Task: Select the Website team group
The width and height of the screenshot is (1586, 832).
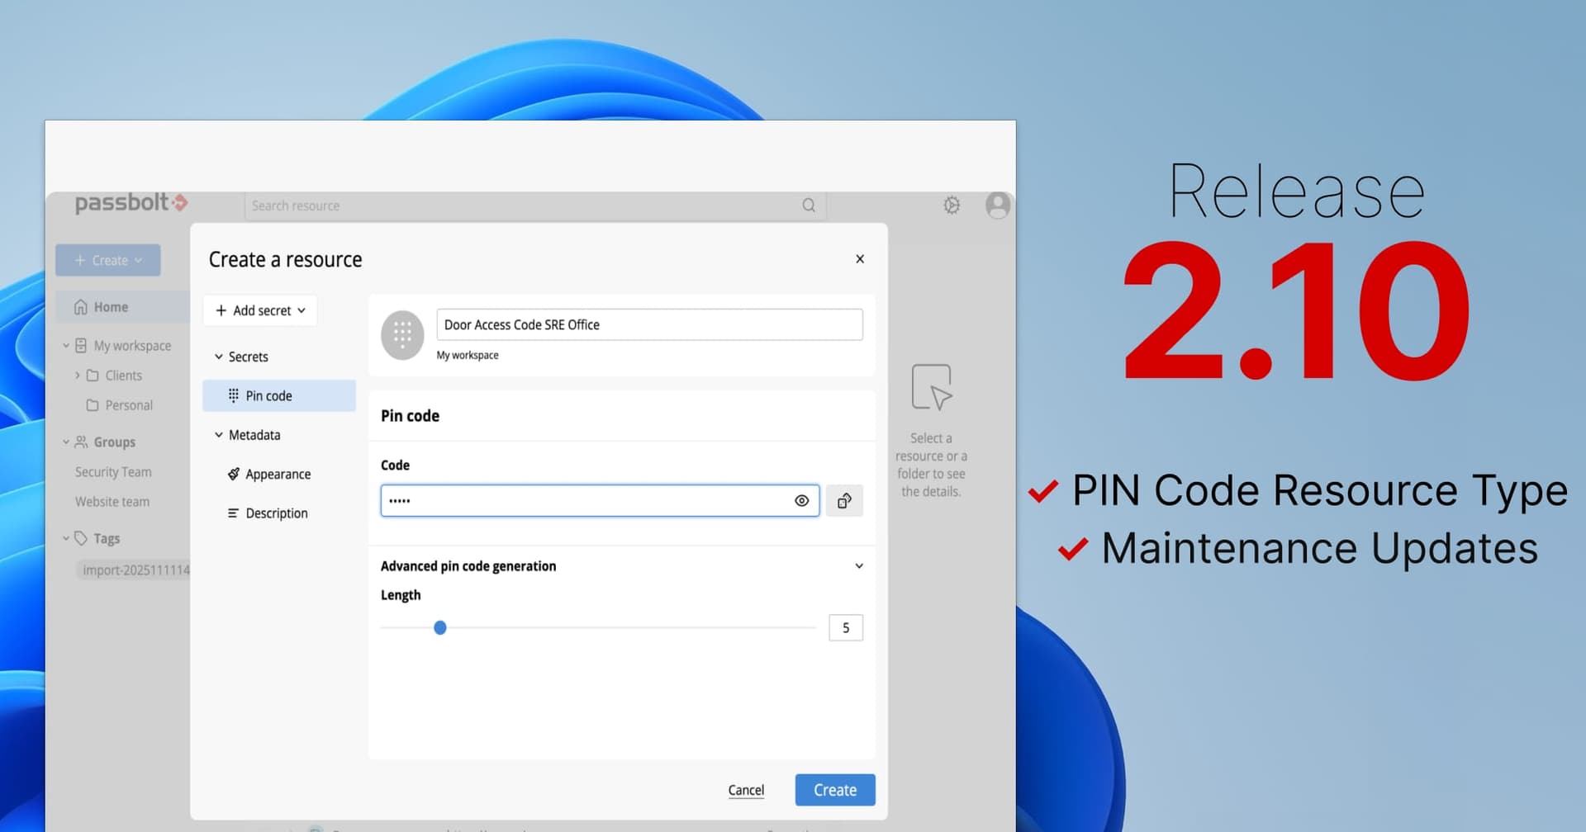Action: click(x=112, y=502)
